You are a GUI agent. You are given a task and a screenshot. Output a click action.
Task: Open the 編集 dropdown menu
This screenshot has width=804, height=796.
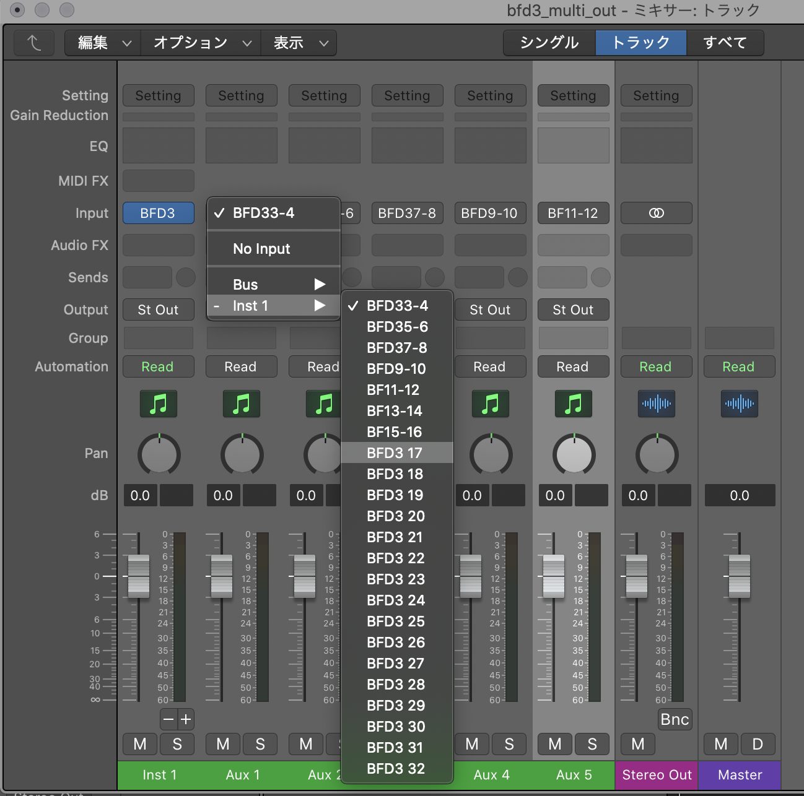[x=103, y=43]
